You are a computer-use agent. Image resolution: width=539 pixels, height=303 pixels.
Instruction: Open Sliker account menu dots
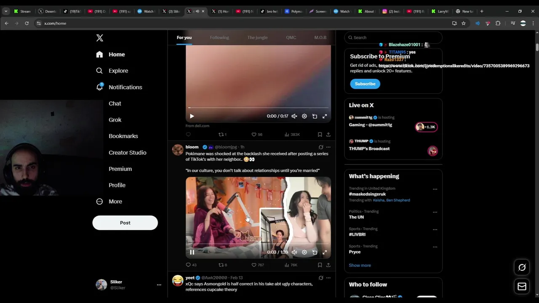(x=159, y=285)
